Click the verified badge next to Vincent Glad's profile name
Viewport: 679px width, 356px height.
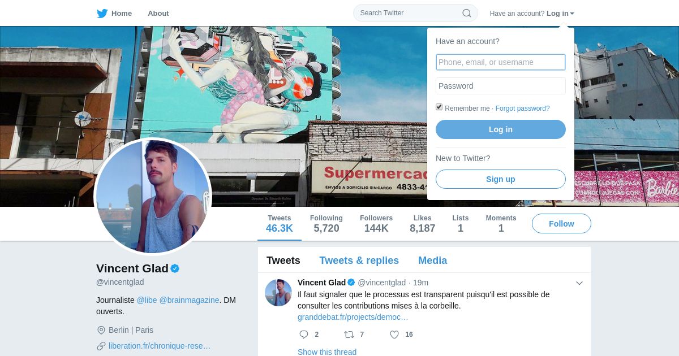(x=175, y=268)
